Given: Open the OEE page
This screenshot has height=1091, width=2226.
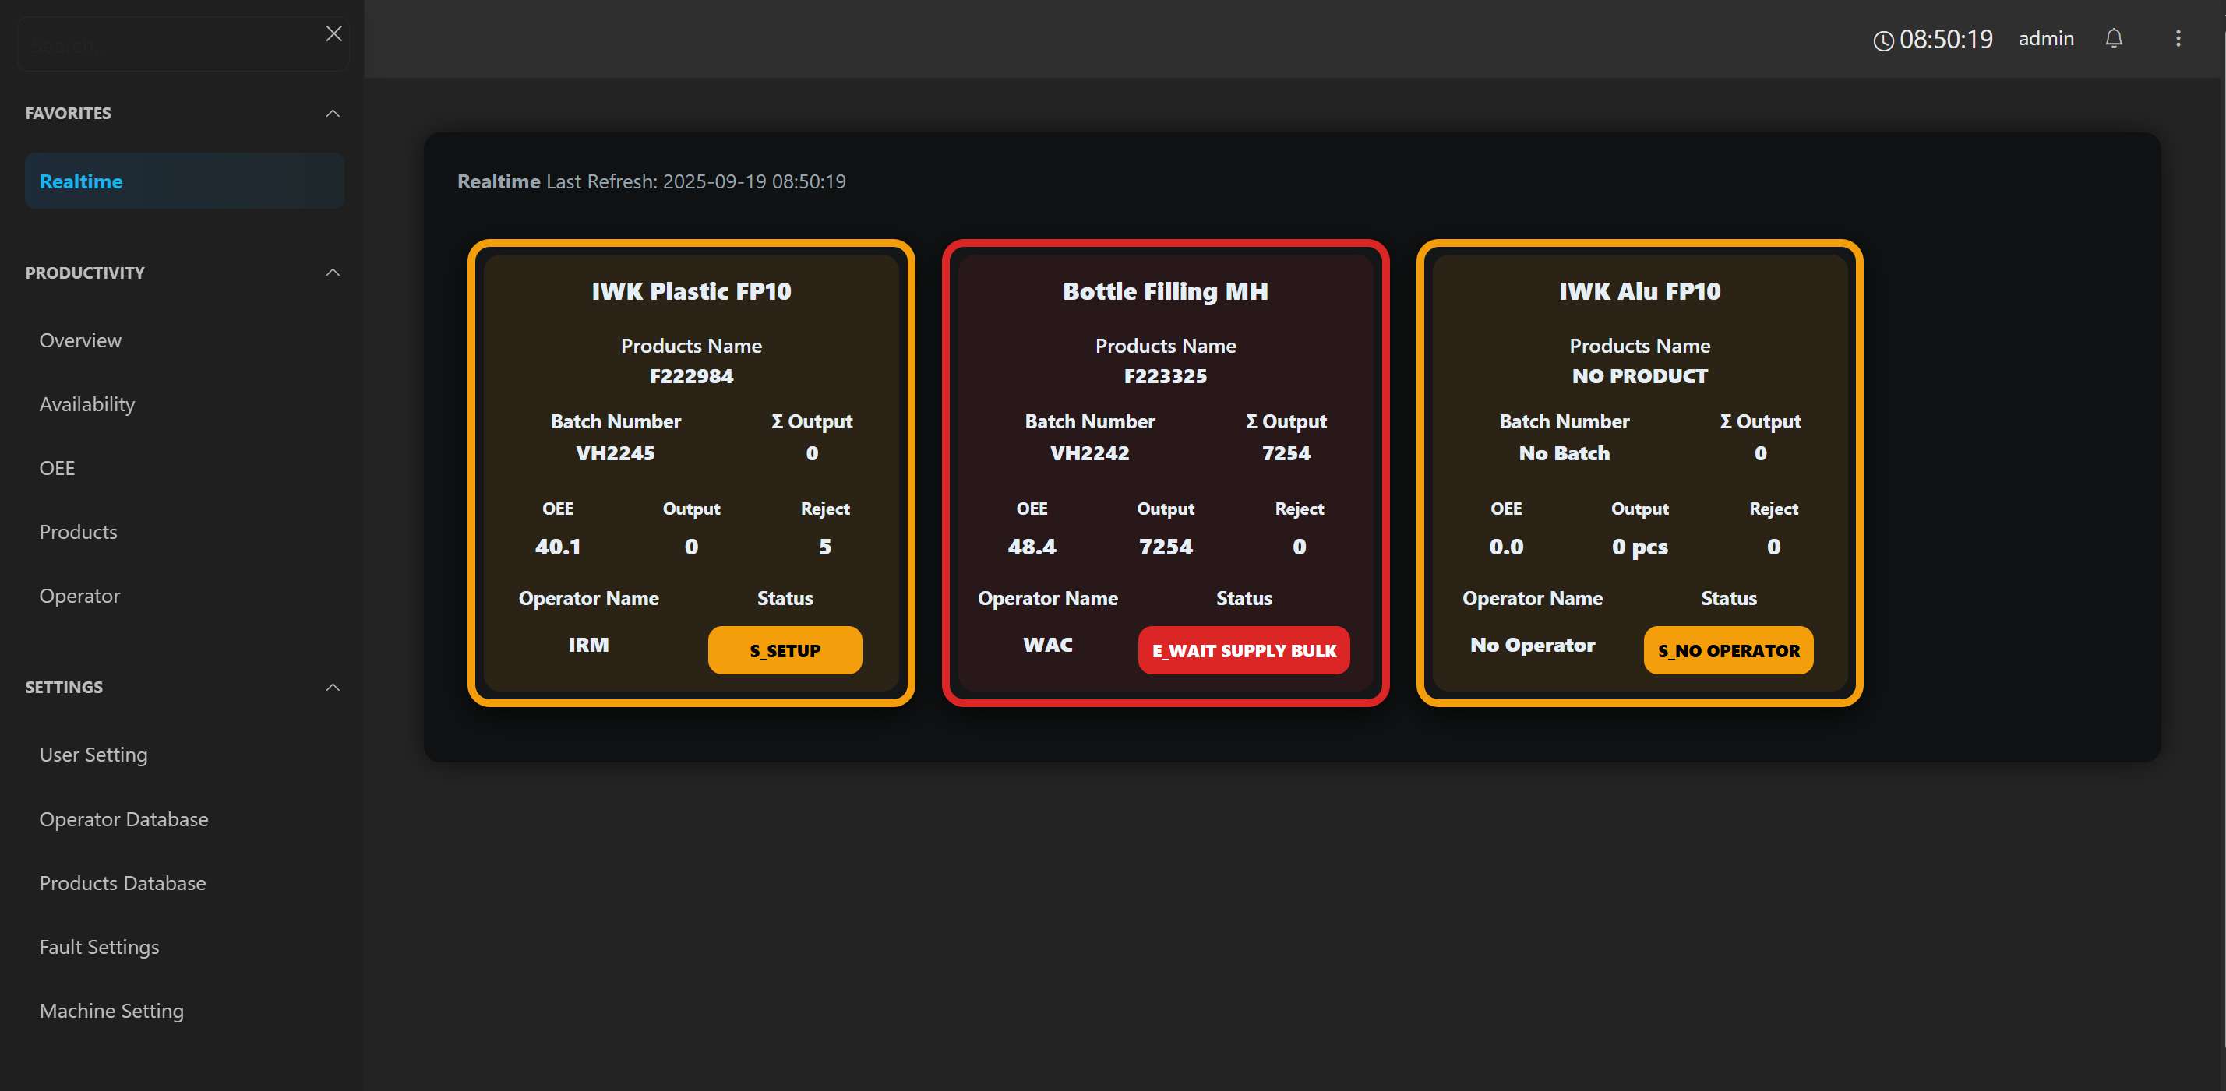Looking at the screenshot, I should [57, 467].
